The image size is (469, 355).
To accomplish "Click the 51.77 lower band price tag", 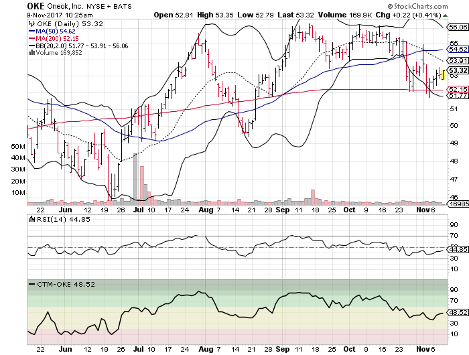I will 458,96.
